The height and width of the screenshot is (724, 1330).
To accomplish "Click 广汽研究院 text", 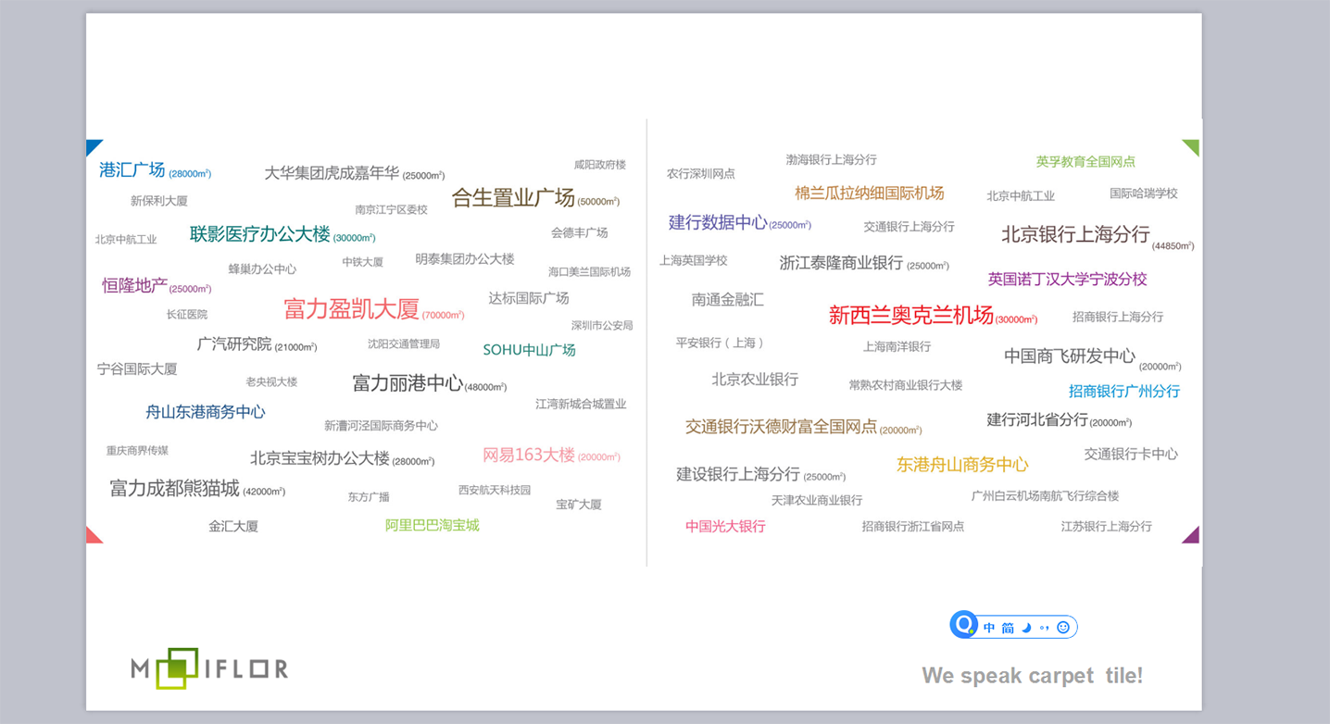I will (234, 344).
